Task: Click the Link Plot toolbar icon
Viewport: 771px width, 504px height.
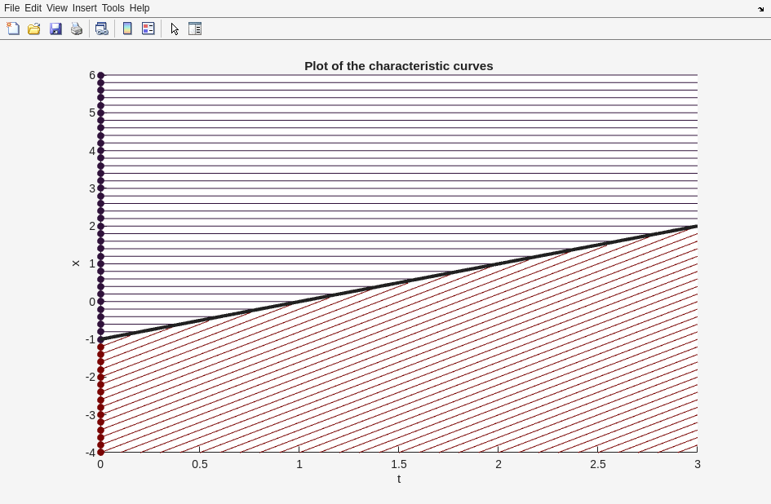Action: pyautogui.click(x=101, y=29)
